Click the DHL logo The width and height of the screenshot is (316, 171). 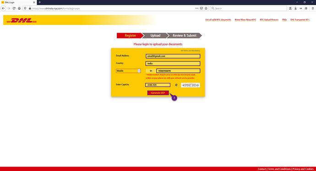22,20
